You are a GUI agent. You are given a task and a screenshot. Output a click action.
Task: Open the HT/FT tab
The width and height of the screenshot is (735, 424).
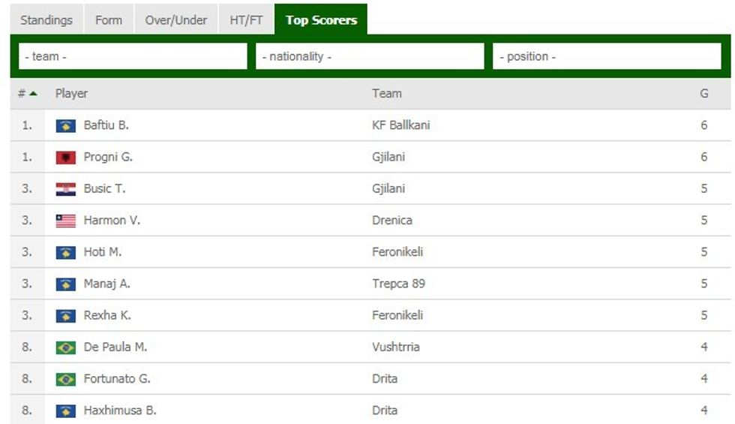click(246, 20)
